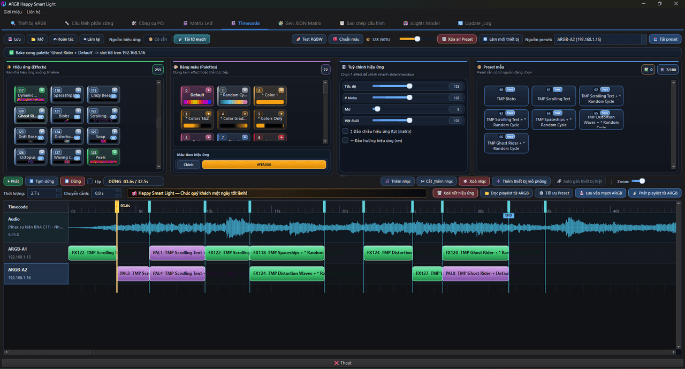Preview effect 119 Crazy Bees play icon

115,90
